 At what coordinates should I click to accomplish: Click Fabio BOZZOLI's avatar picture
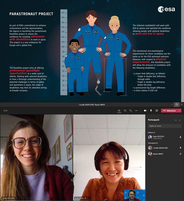tap(150, 137)
